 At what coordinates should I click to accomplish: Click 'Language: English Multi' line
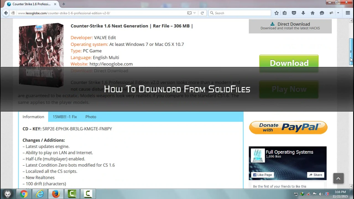pos(95,57)
